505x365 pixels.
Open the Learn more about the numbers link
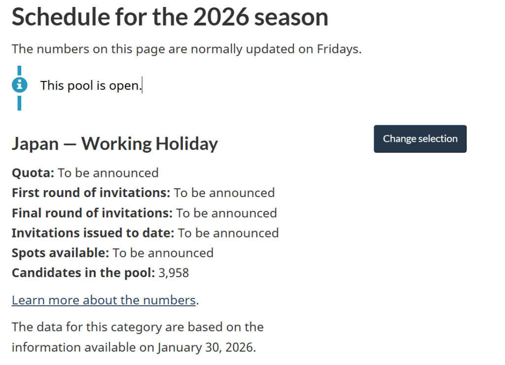coord(104,300)
